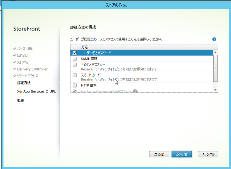Click the 方法 column header
The height and width of the screenshot is (169, 231).
coord(146,47)
